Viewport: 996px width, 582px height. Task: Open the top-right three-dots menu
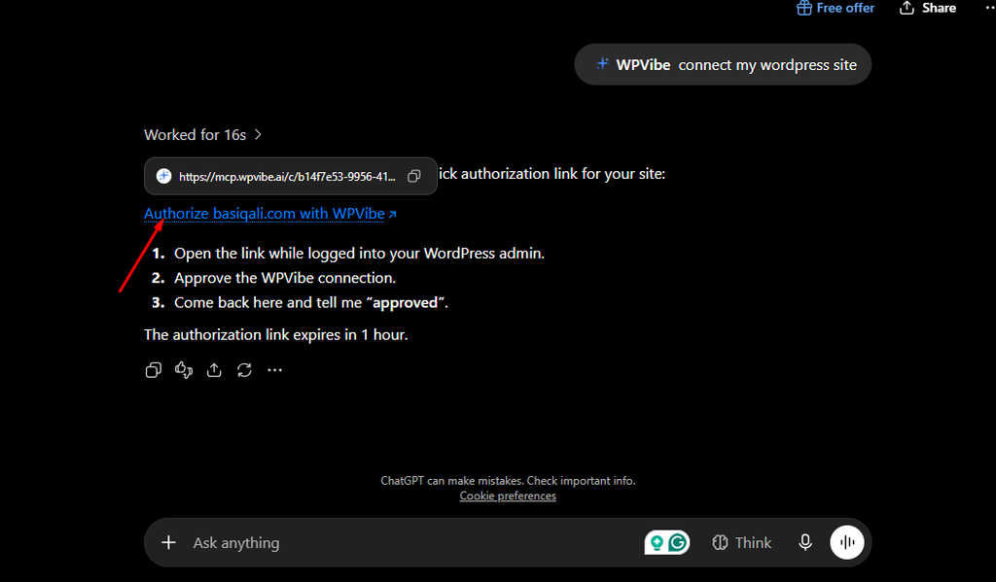[x=988, y=8]
